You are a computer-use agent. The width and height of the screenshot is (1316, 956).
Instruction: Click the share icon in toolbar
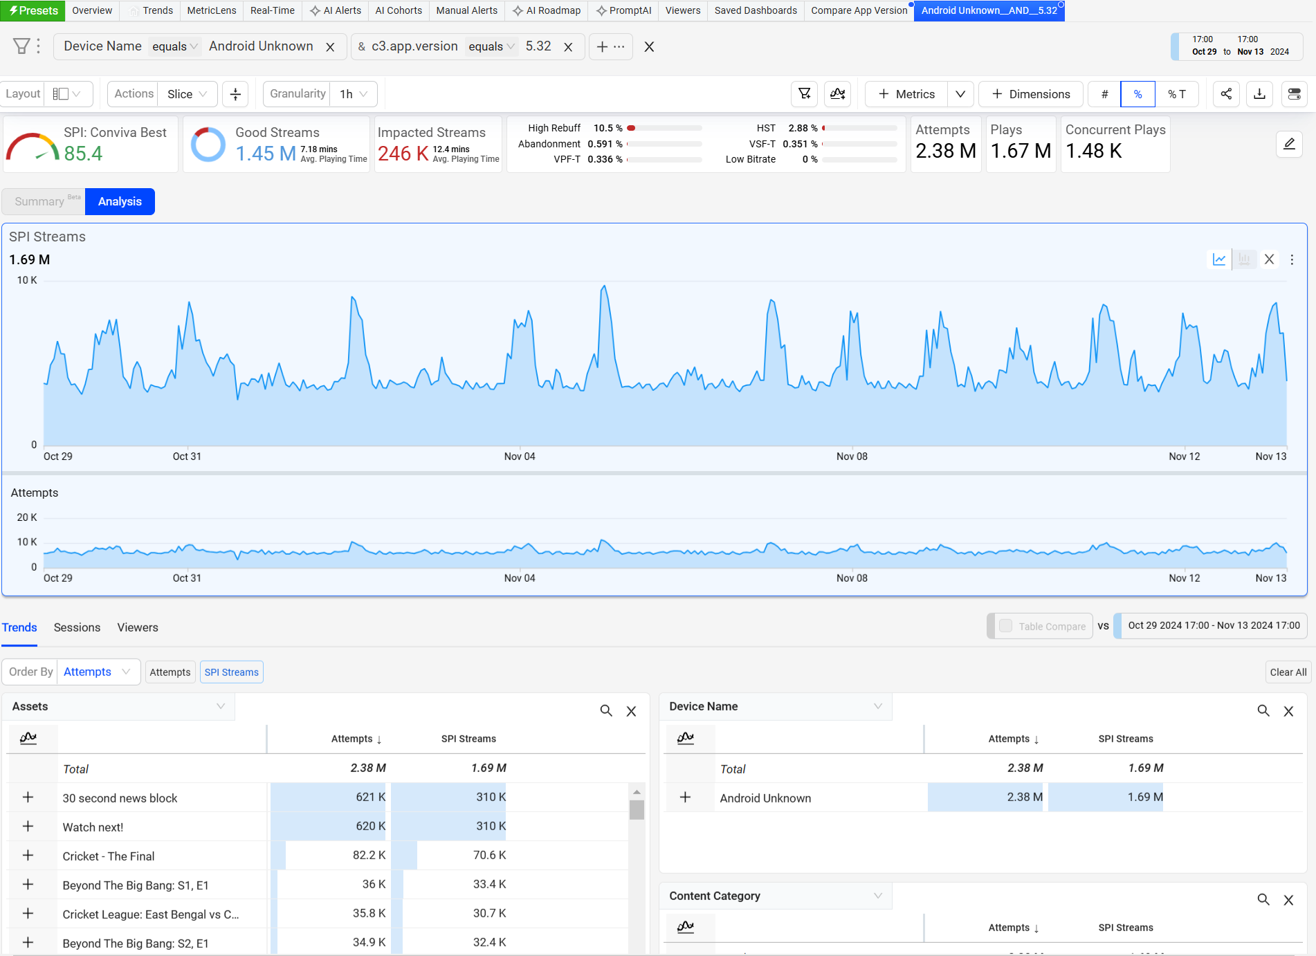pos(1226,94)
